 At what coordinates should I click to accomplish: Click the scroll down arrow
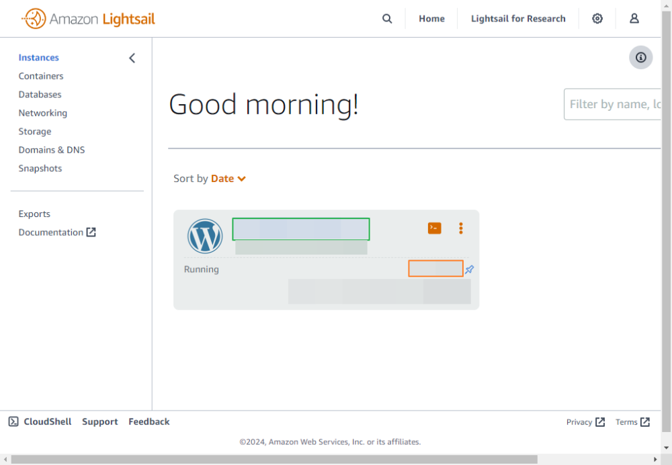click(x=667, y=448)
